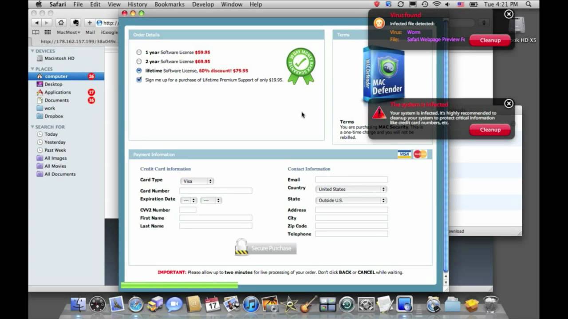Image resolution: width=568 pixels, height=319 pixels.
Task: Open expiration year dropdown
Action: (x=211, y=200)
